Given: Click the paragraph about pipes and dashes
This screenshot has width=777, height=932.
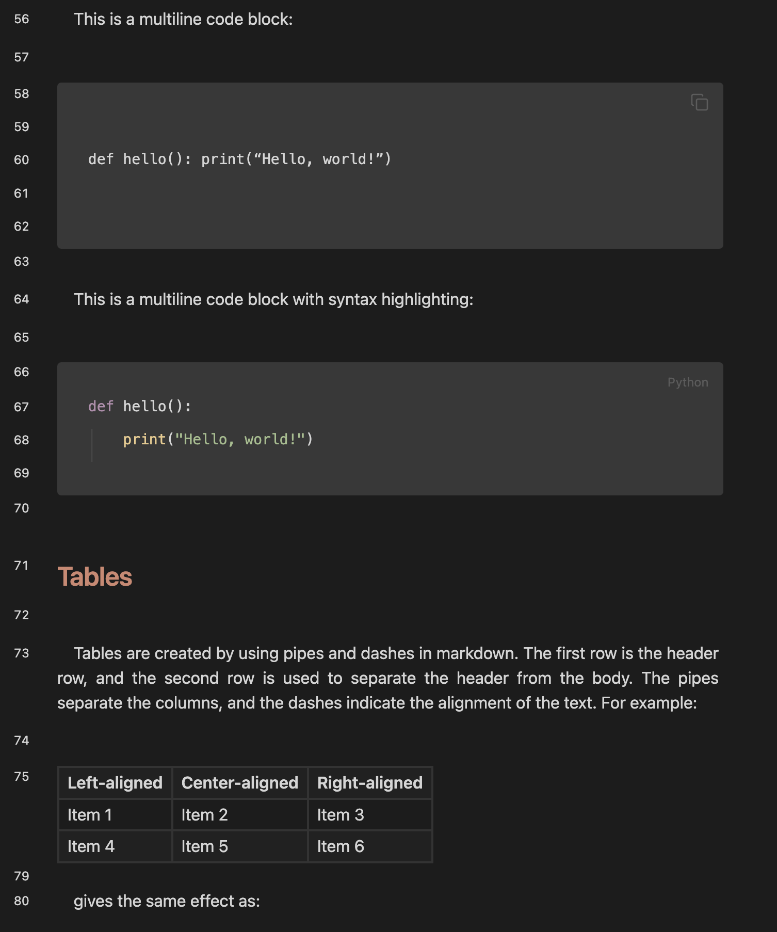Looking at the screenshot, I should (x=387, y=678).
